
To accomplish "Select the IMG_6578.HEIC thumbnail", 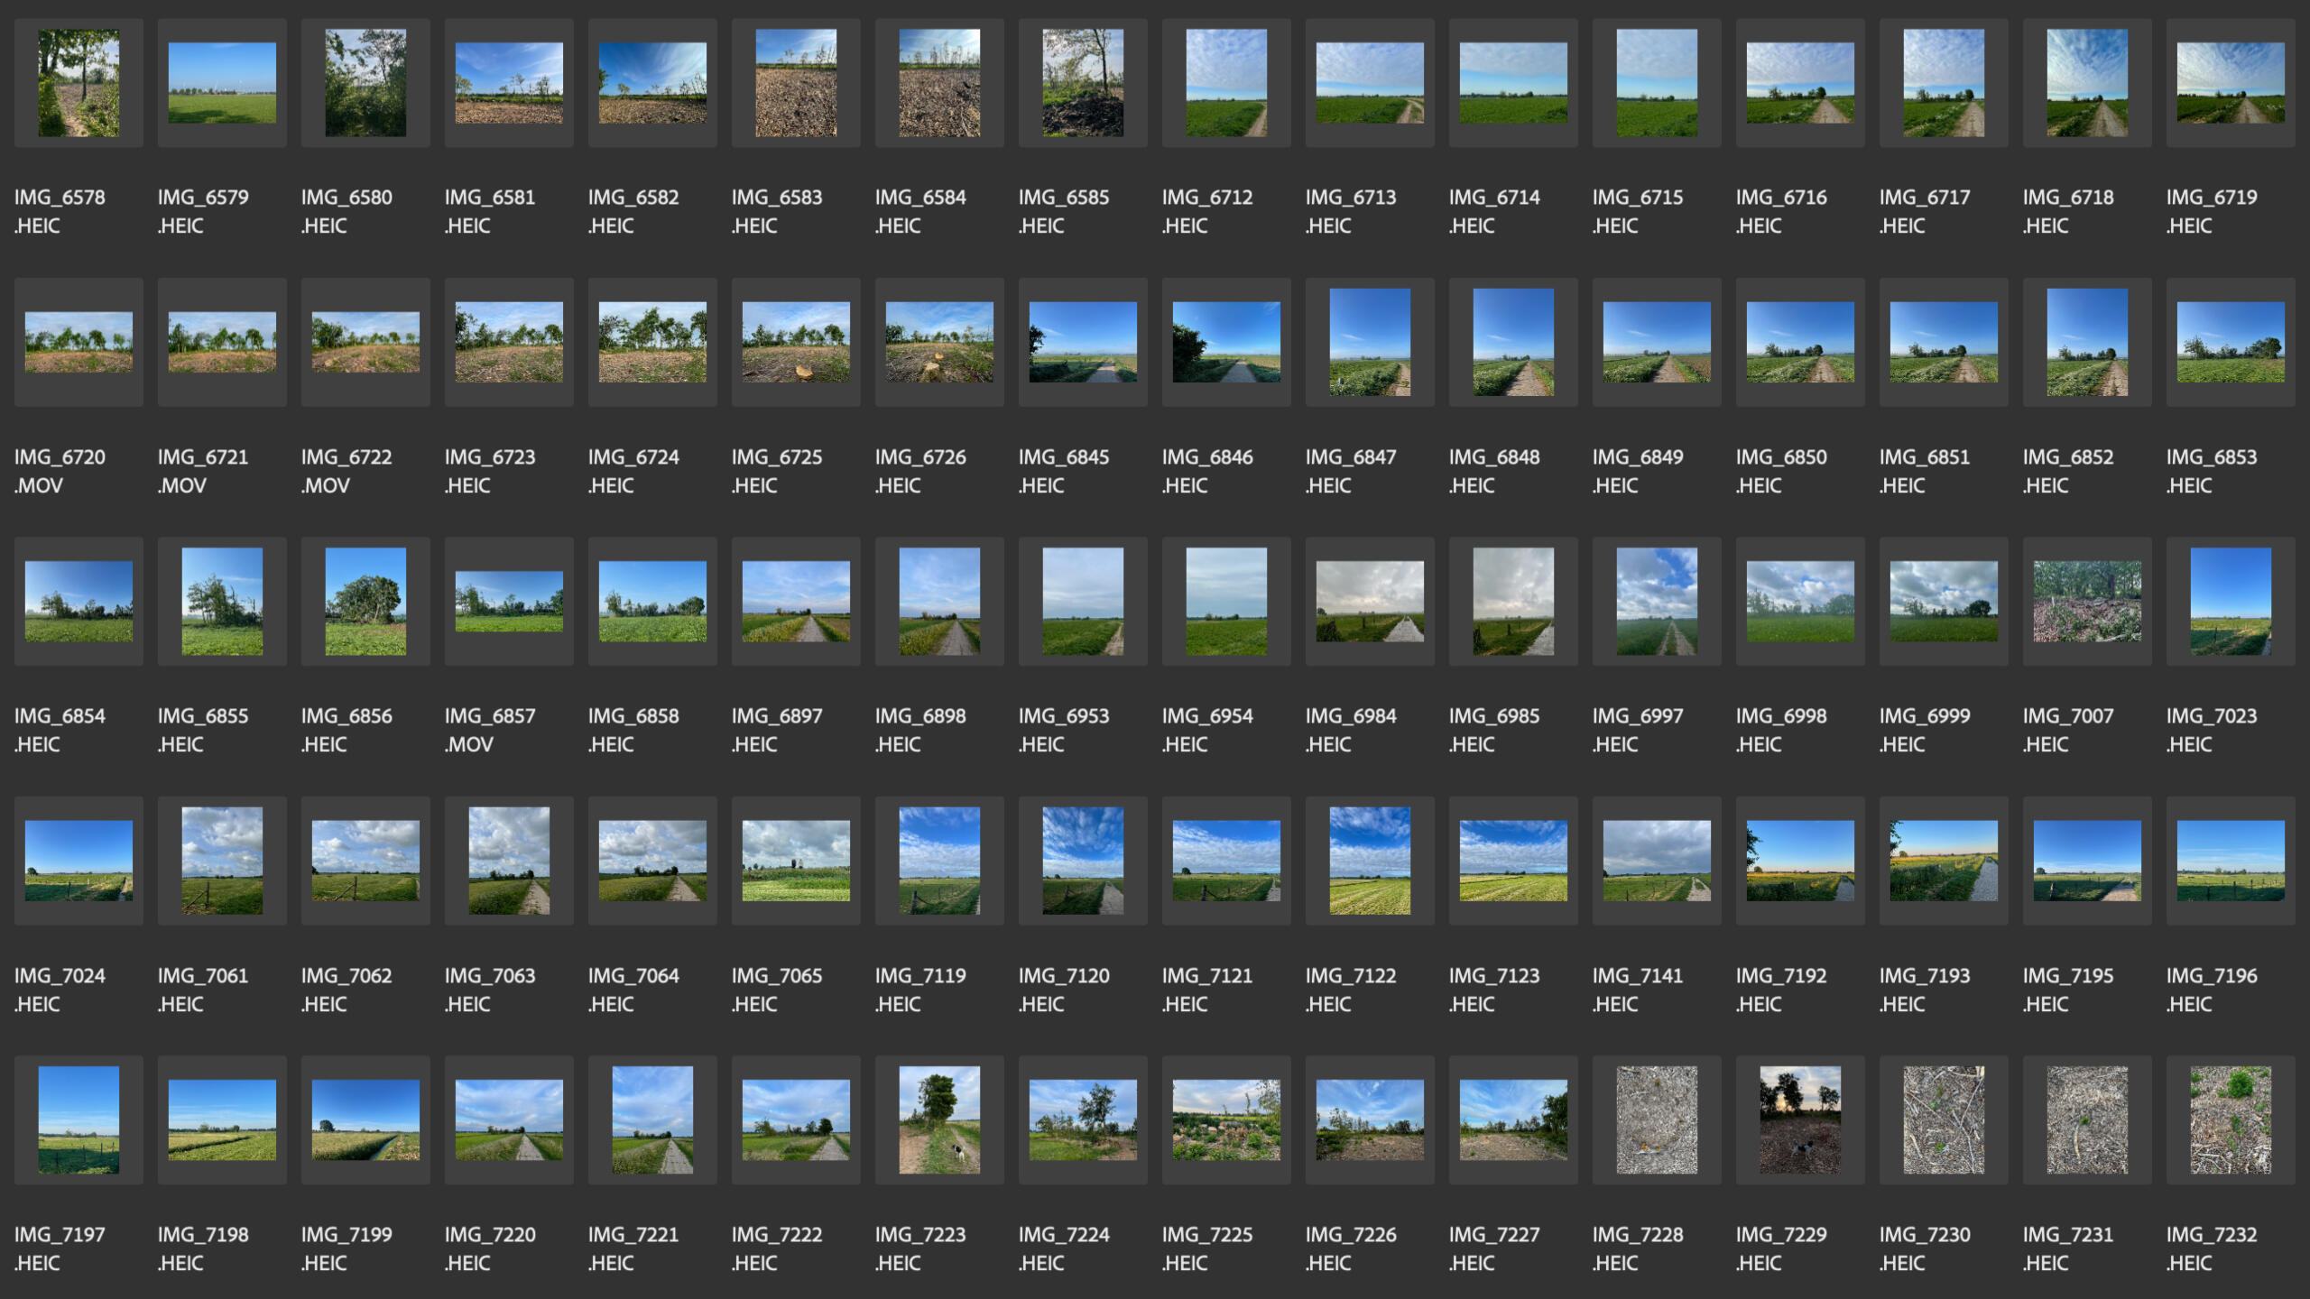I will click(79, 83).
